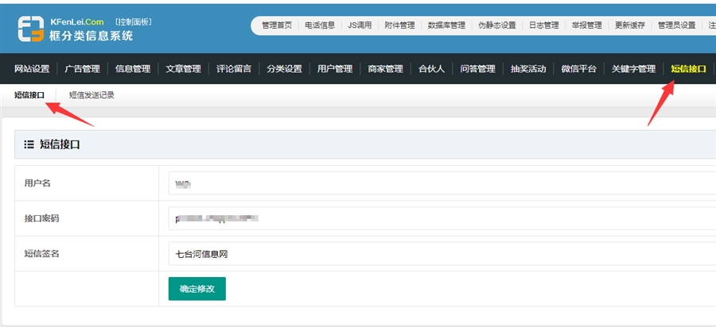Select 更新缓存 in top bar
The image size is (716, 327).
point(630,25)
